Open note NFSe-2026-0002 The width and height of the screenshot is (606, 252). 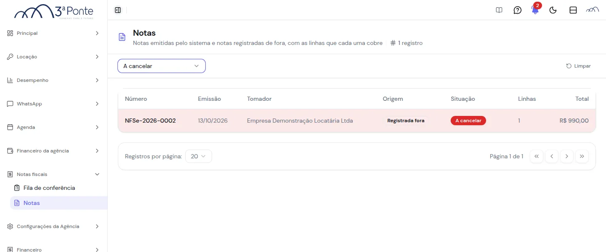[x=150, y=121]
